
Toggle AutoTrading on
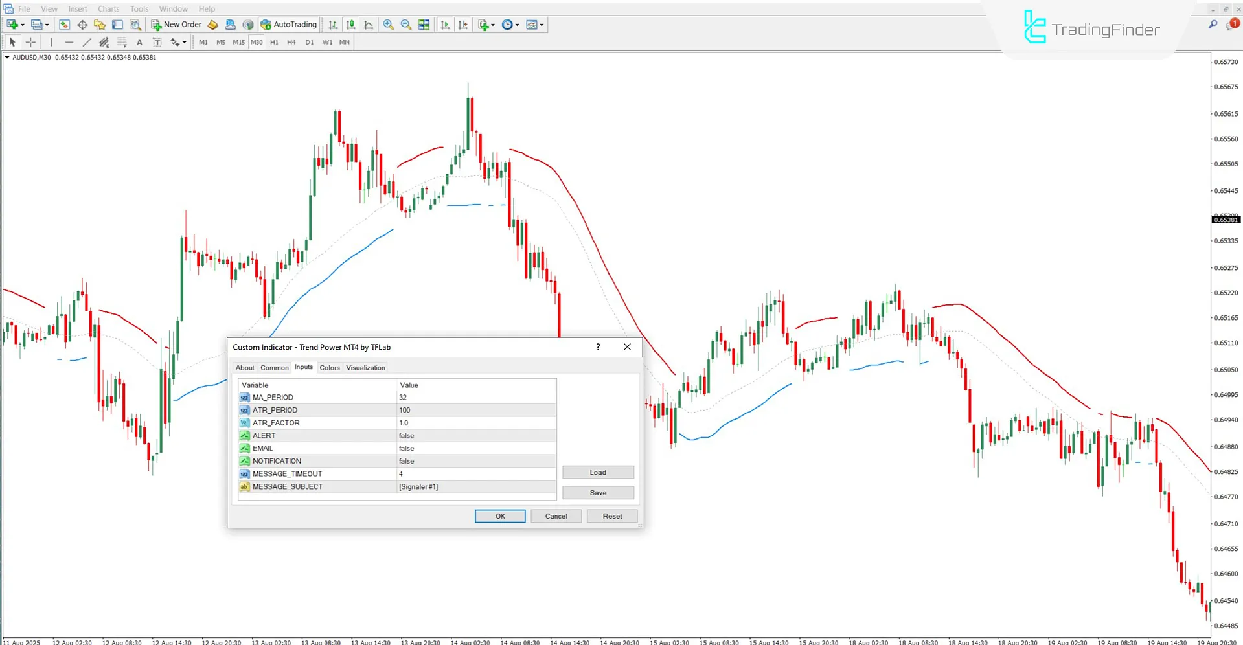click(x=288, y=24)
